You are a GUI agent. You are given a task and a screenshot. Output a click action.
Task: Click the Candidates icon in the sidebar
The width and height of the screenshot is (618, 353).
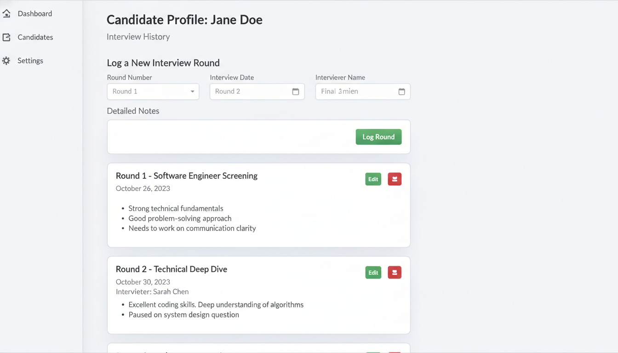coord(6,37)
